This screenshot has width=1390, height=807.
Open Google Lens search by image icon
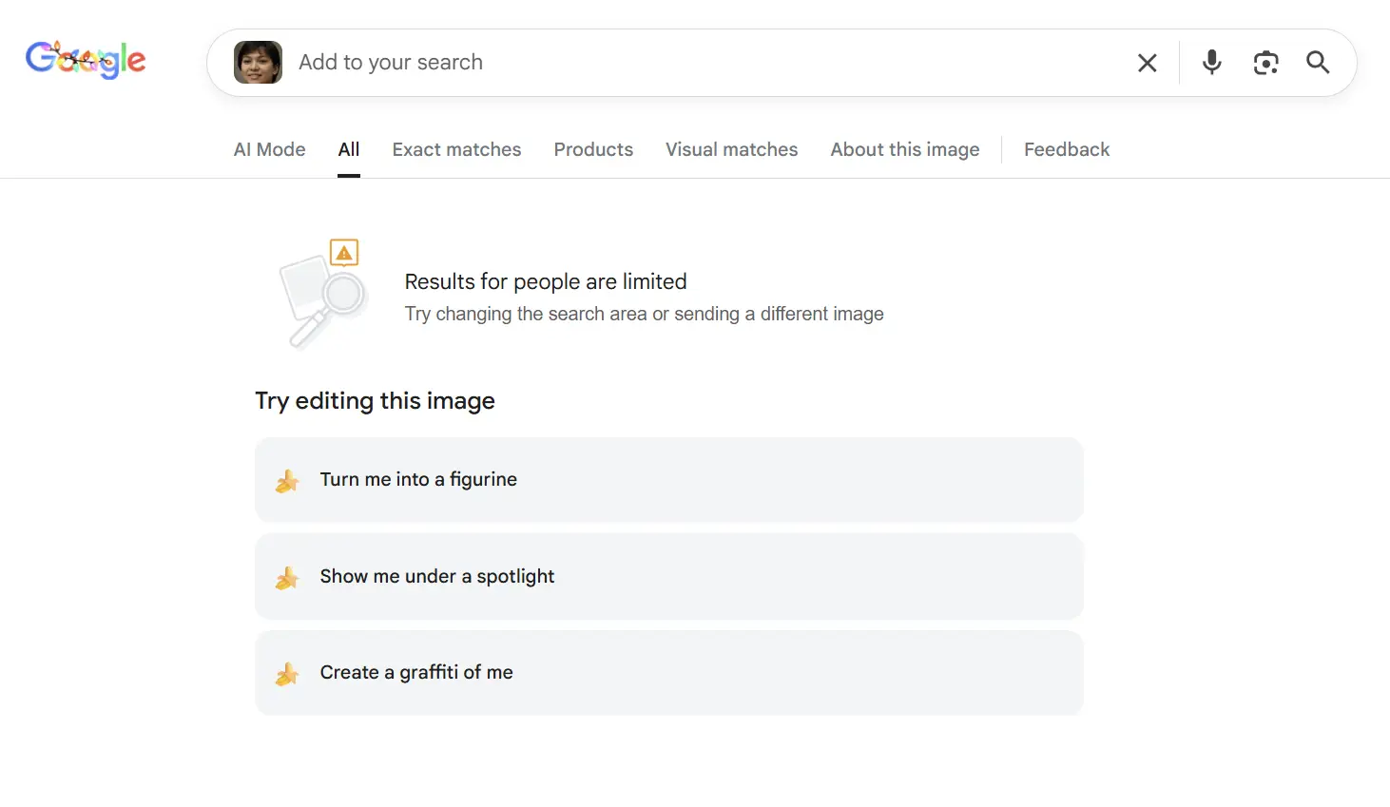coord(1265,63)
